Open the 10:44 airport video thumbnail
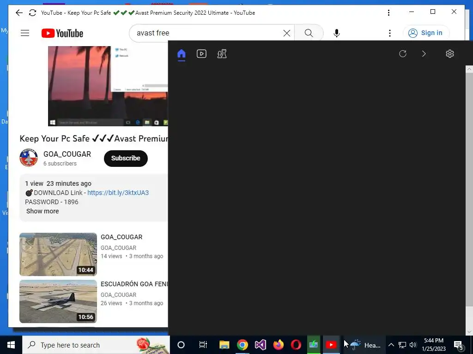The height and width of the screenshot is (354, 473). [x=58, y=254]
